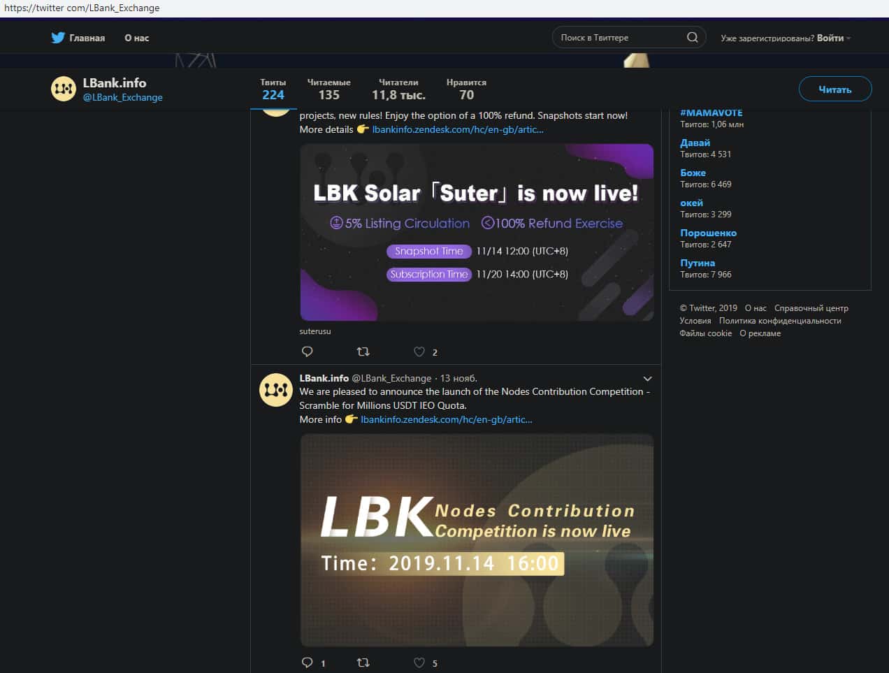Image resolution: width=889 pixels, height=673 pixels.
Task: Reply to the Nodes Contribution tweet
Action: coord(307,663)
